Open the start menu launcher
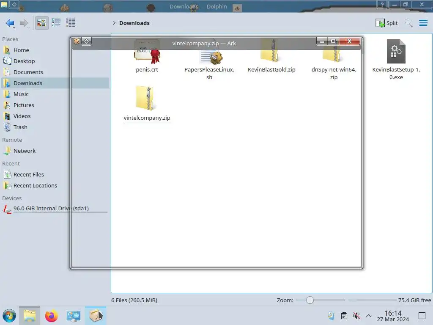Screen dimensions: 433x325 (9, 316)
